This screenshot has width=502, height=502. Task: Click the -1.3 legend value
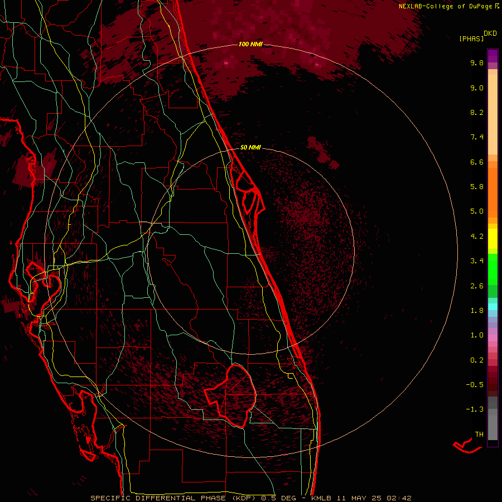[x=475, y=409]
